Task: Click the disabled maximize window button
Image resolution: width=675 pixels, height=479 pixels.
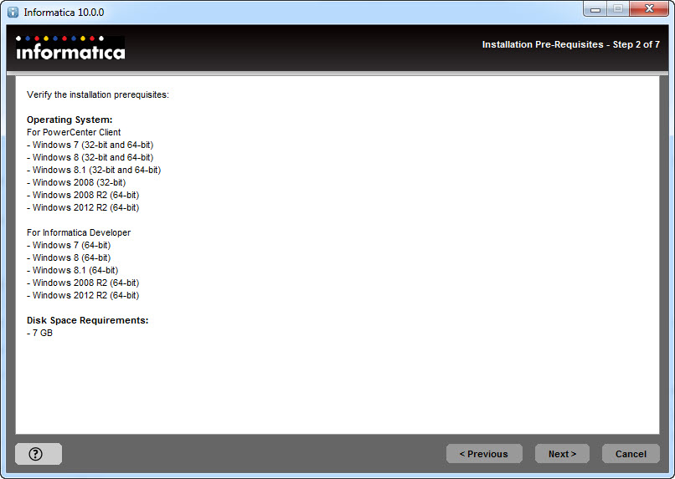Action: click(618, 9)
